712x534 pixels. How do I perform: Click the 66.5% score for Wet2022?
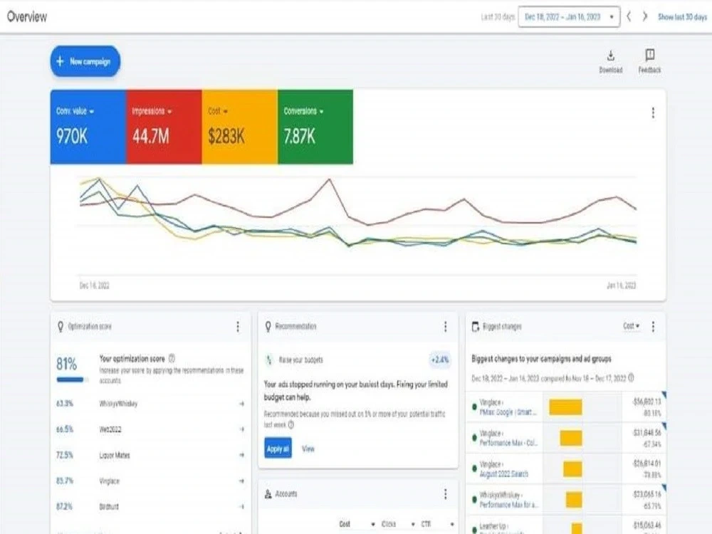click(x=65, y=429)
